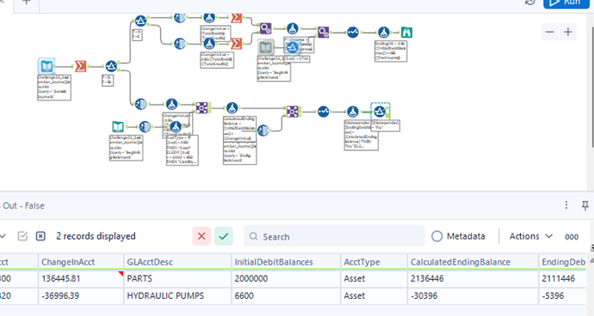Select the Select tool on the lower branch

point(323,112)
